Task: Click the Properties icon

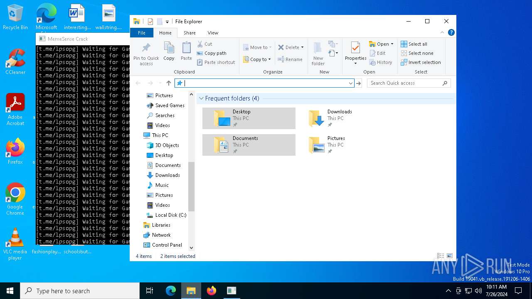Action: [355, 48]
